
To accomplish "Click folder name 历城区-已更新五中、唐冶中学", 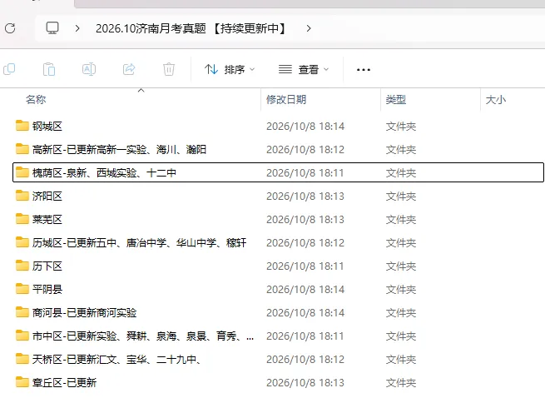I will pos(140,242).
